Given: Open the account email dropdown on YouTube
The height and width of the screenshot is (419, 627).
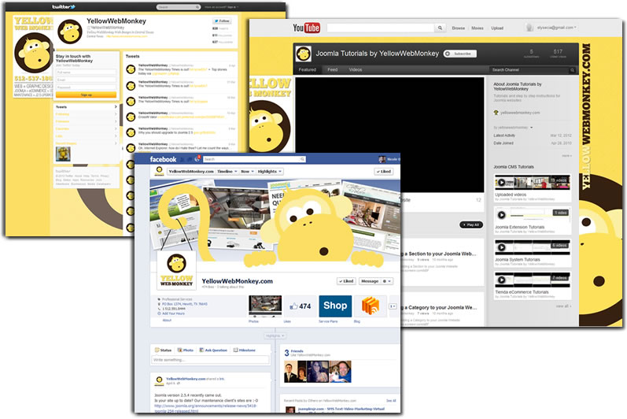Looking at the screenshot, I should pyautogui.click(x=557, y=28).
